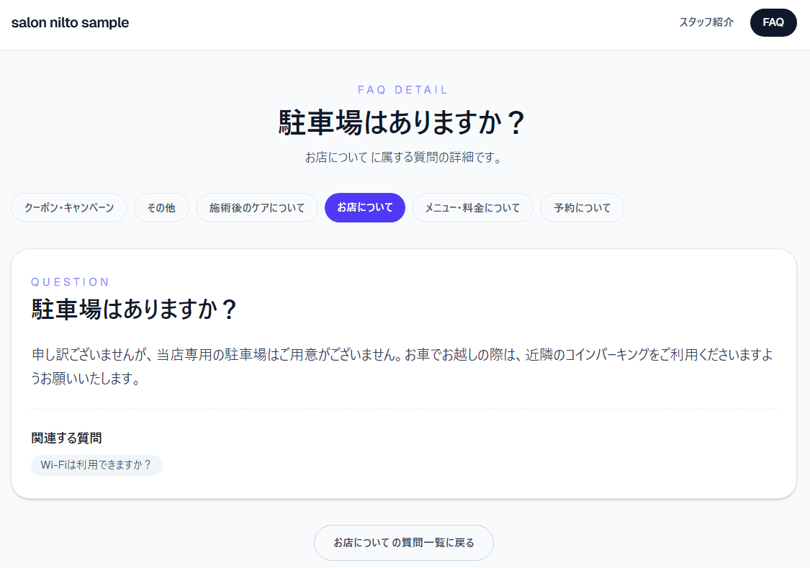Click the QUESTION label inside the card
This screenshot has width=810, height=568.
(71, 282)
